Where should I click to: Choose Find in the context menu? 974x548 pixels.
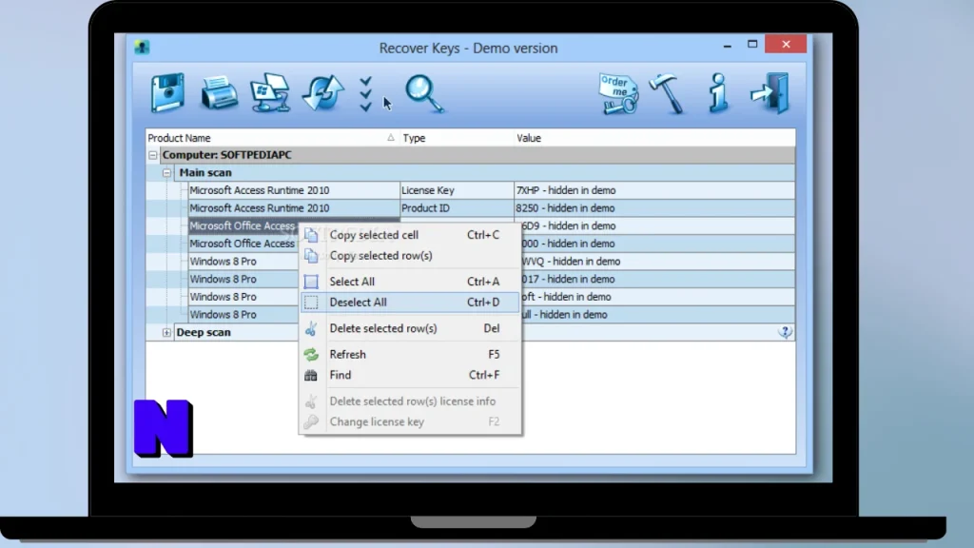pos(409,375)
